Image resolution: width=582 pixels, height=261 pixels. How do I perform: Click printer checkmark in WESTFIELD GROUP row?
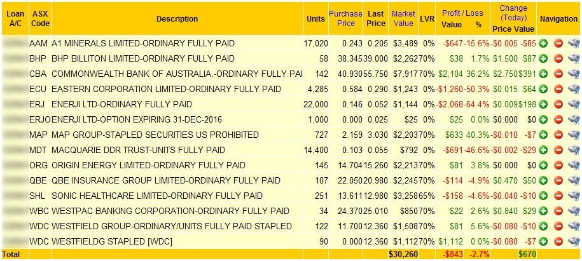tap(574, 226)
